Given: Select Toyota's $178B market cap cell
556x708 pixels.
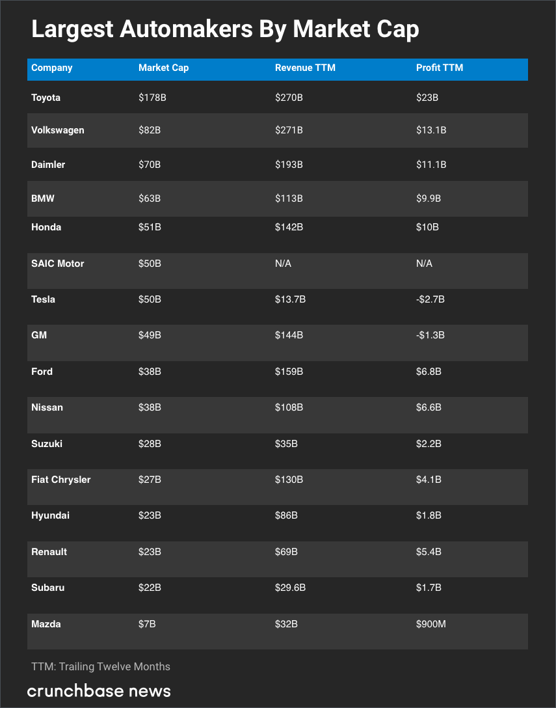Looking at the screenshot, I should coord(152,98).
